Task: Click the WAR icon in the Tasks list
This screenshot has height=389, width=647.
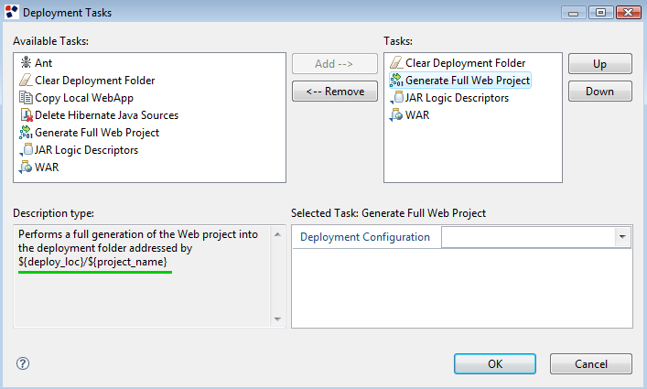Action: pos(396,115)
